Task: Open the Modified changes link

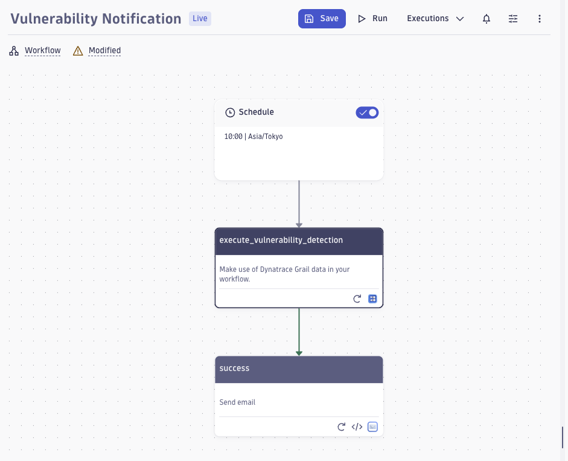Action: pos(104,50)
